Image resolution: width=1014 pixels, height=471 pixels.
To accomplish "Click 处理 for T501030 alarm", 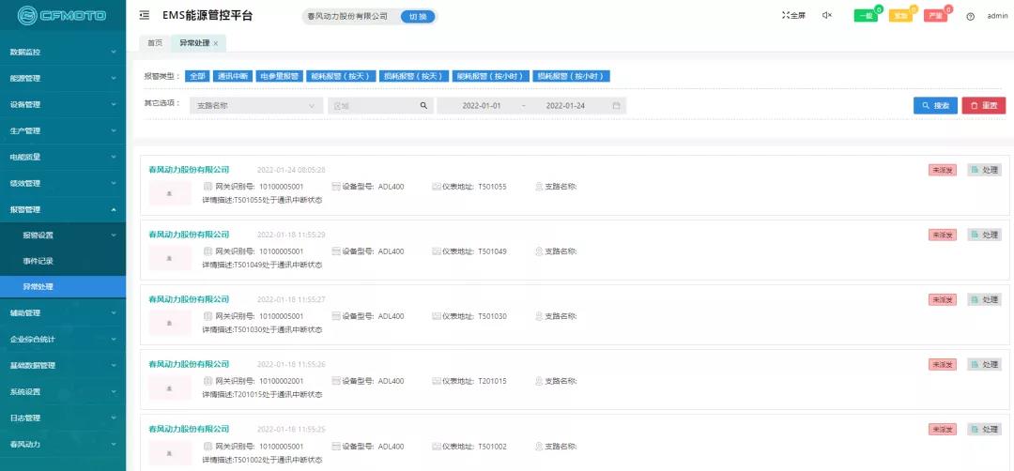I will 984,300.
